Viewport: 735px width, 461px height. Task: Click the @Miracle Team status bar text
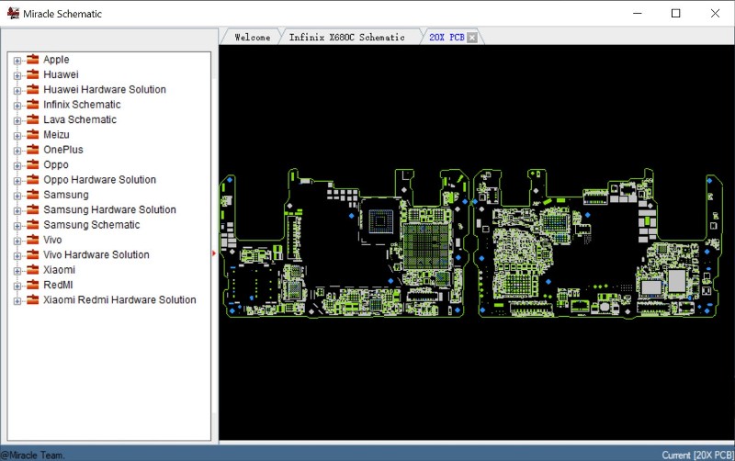point(33,455)
